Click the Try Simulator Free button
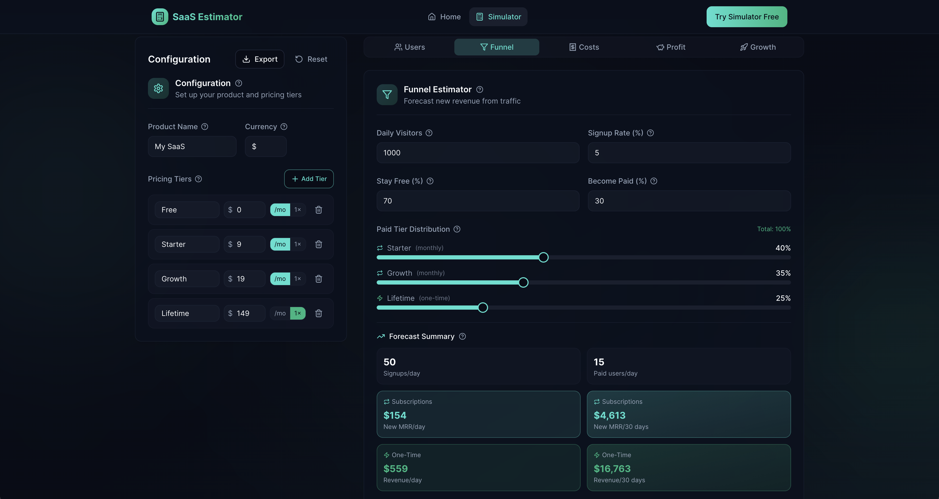The height and width of the screenshot is (499, 939). 747,16
